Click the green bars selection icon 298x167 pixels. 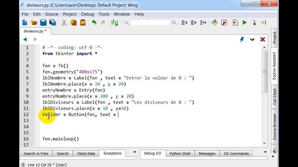115,23
